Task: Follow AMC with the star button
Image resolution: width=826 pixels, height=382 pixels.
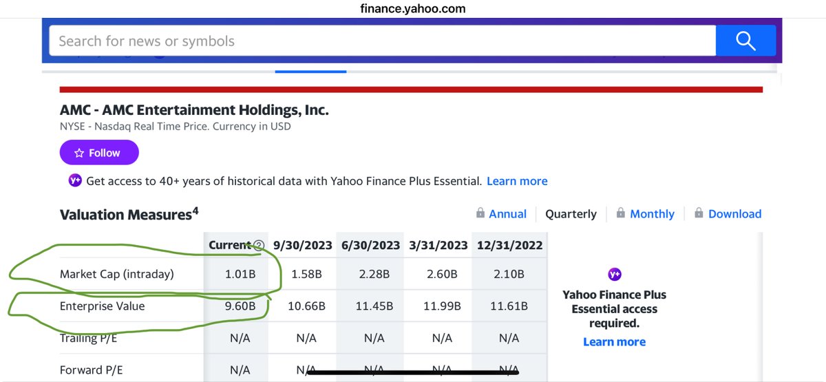Action: tap(99, 153)
